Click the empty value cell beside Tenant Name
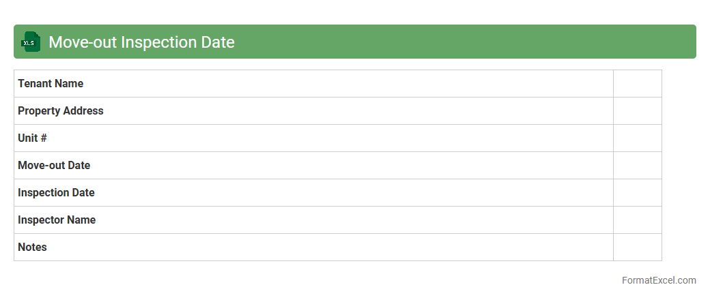This screenshot has height=300, width=710. [637, 83]
